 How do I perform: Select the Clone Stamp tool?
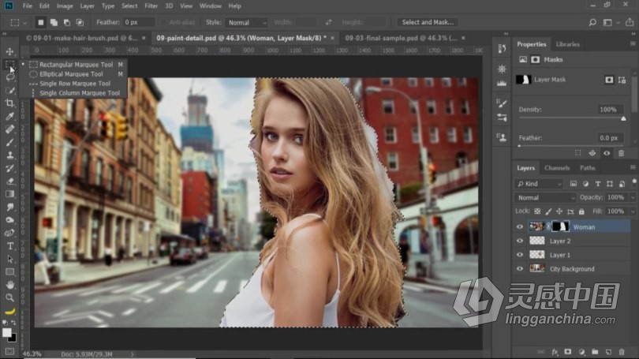tap(9, 155)
